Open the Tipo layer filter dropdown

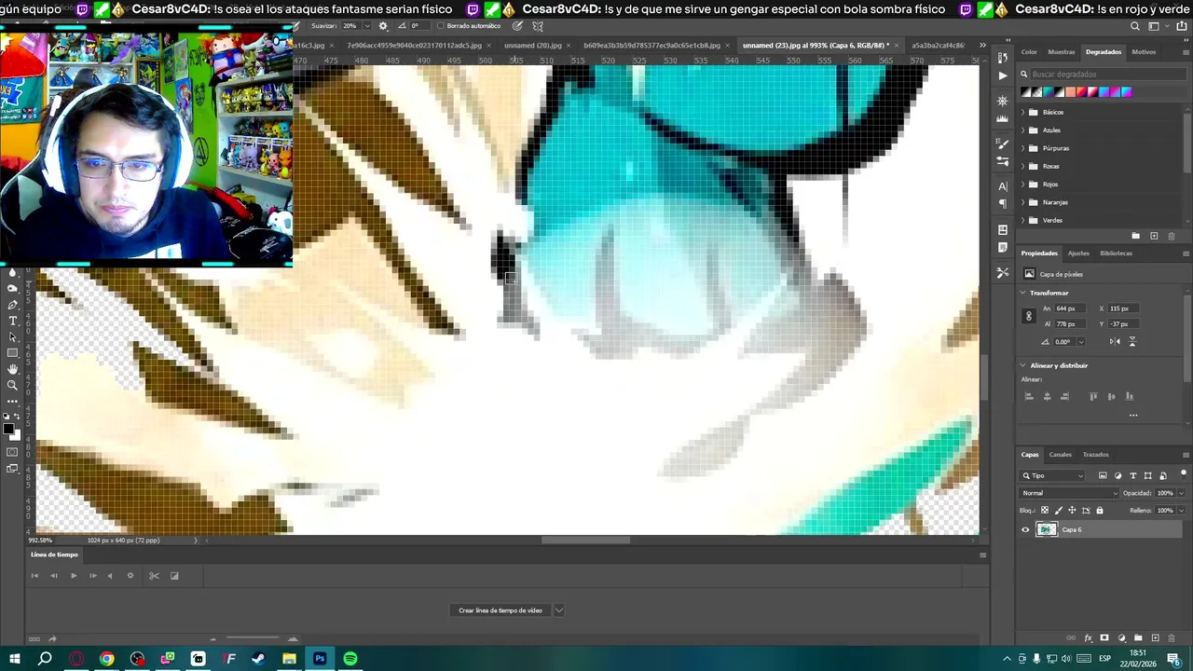1052,475
